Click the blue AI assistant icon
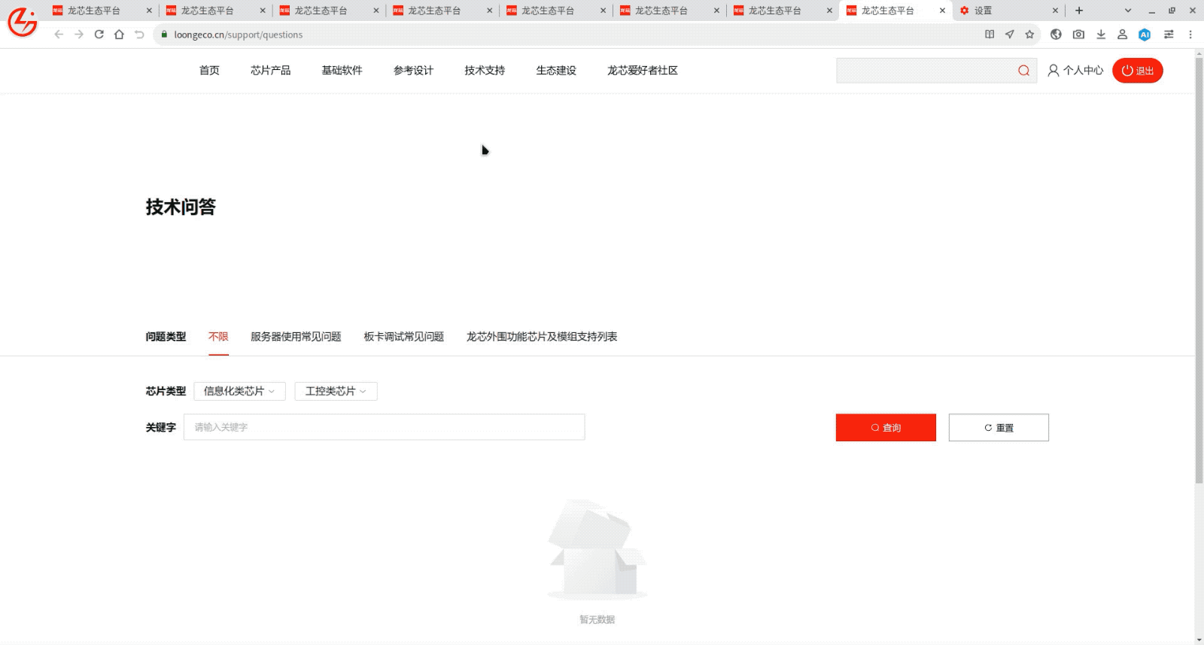 1145,35
